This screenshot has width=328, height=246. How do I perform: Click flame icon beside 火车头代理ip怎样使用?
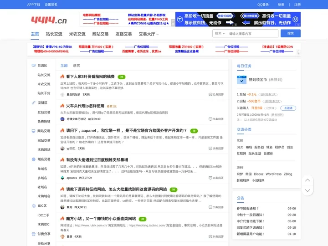point(62,106)
